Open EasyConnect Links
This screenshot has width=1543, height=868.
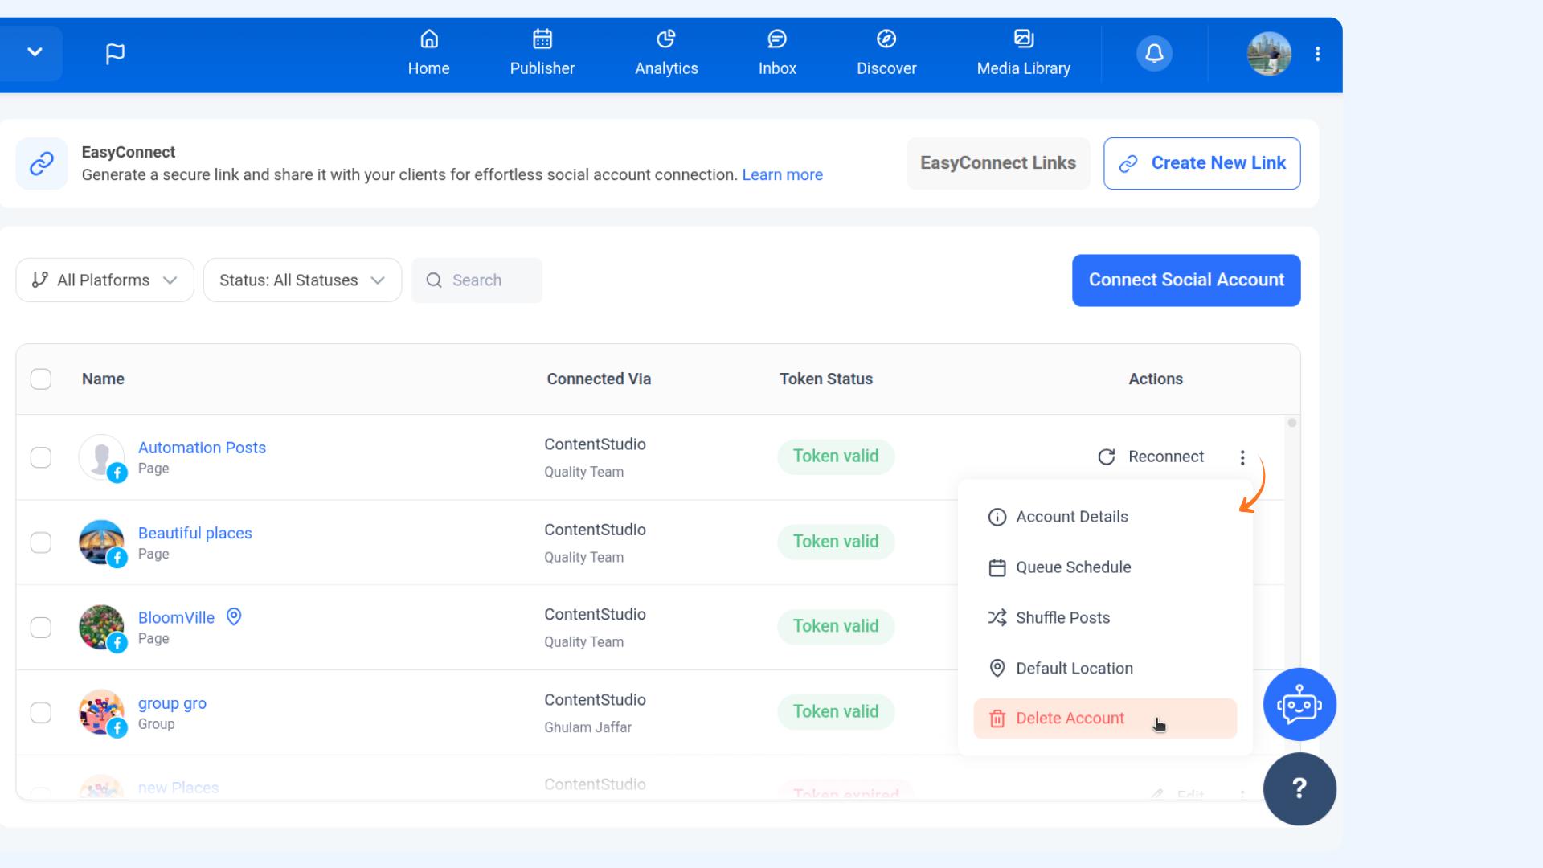[998, 163]
